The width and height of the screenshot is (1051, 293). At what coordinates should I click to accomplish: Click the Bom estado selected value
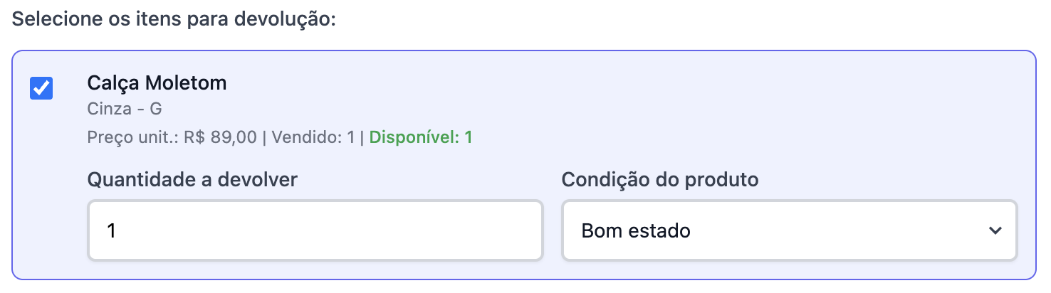(636, 230)
